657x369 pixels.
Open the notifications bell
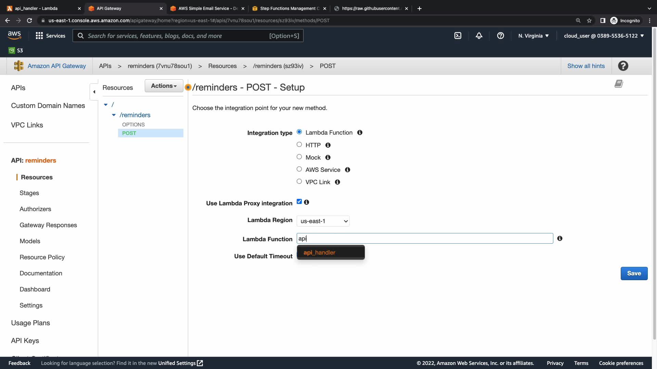pos(479,36)
